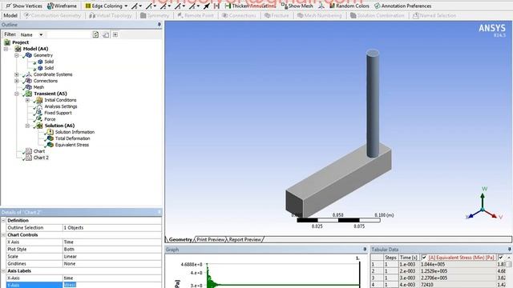Toggle Show Mesh
Viewport: 513px width, 288px height.
(x=297, y=6)
